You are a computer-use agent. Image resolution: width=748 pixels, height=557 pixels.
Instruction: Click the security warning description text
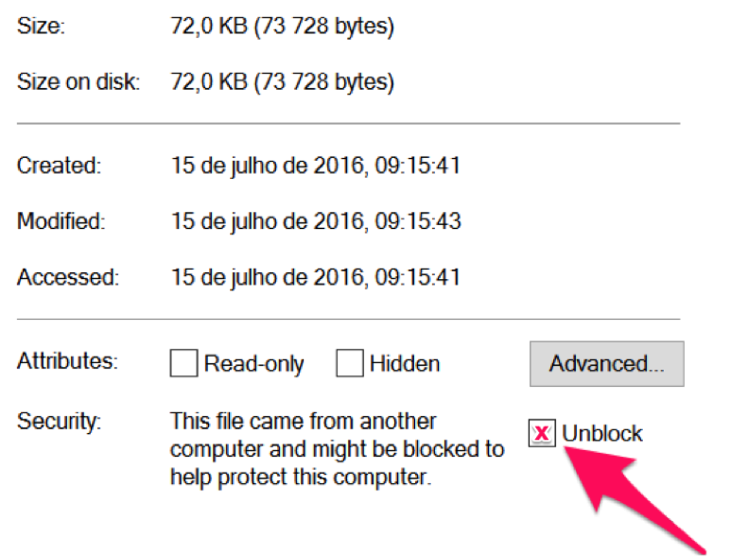pos(337,448)
